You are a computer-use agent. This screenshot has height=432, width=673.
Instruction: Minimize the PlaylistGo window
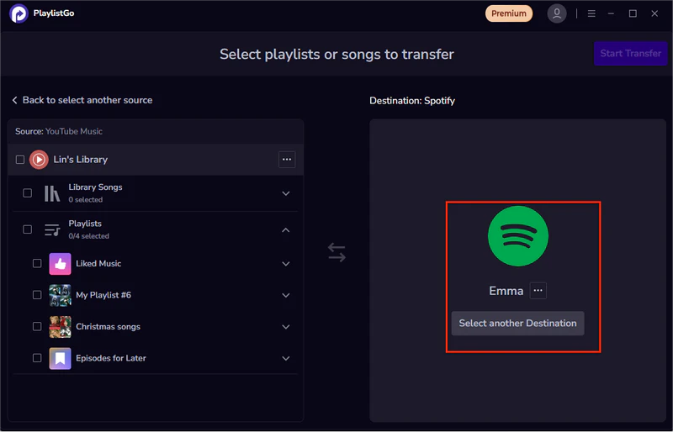612,13
